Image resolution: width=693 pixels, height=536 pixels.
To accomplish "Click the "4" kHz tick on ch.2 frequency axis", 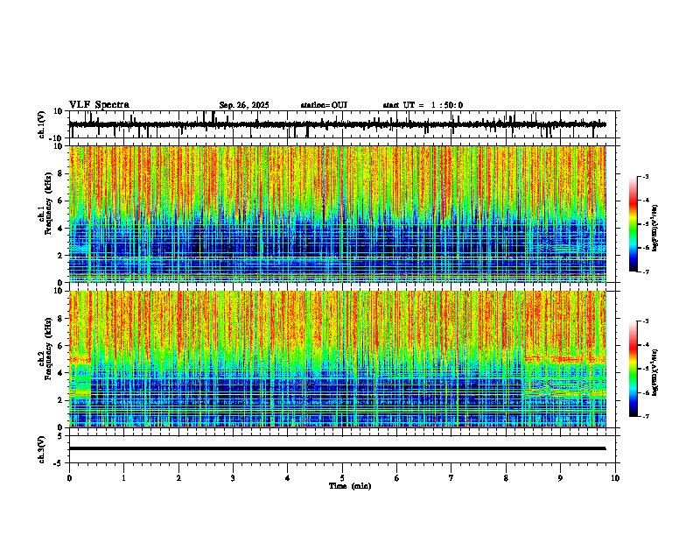I will coord(61,373).
